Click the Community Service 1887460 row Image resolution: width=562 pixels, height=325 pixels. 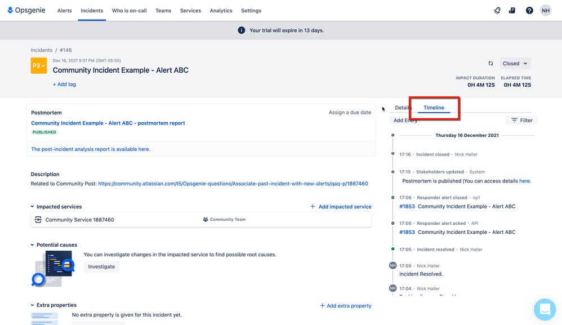click(x=201, y=220)
